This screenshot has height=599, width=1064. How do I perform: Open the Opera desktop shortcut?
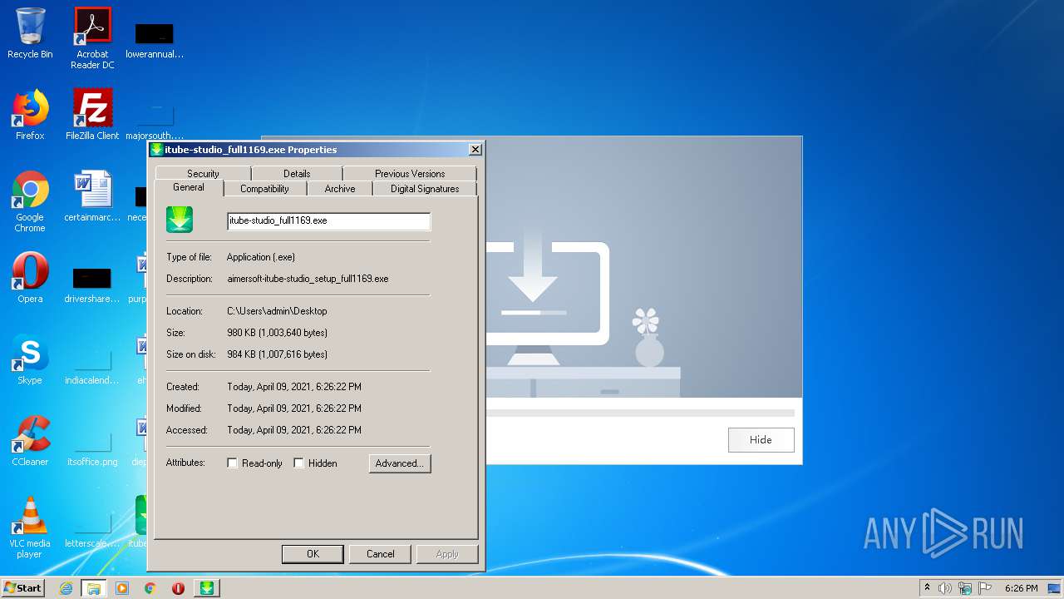pos(30,278)
